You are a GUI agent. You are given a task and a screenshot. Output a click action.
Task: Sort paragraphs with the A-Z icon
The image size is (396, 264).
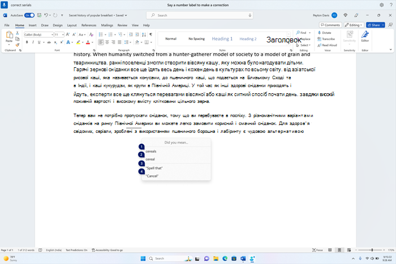(x=144, y=34)
